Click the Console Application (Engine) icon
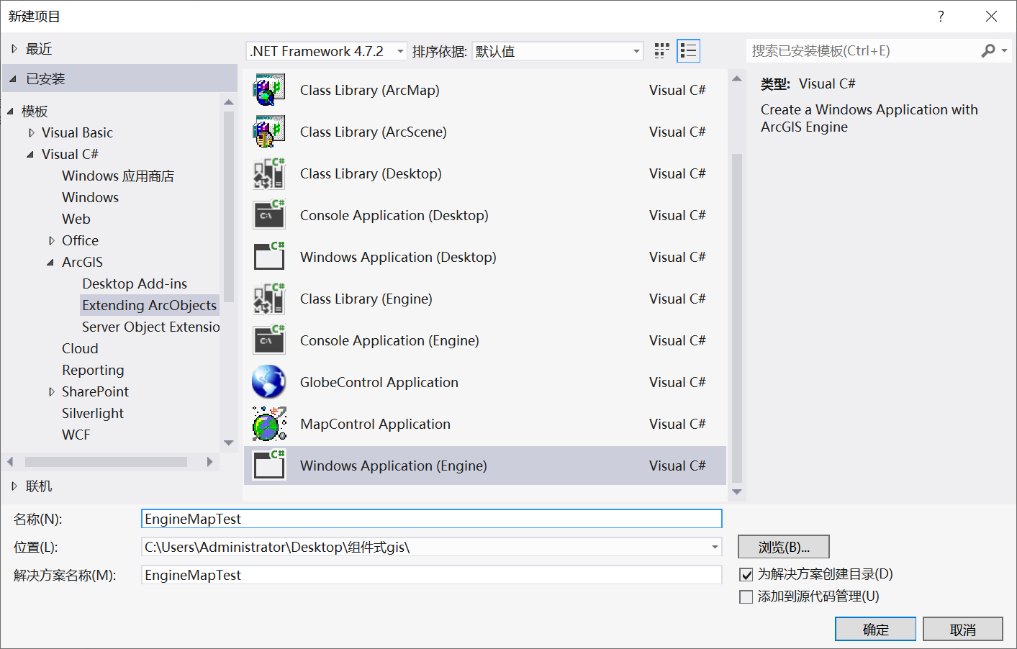This screenshot has height=649, width=1017. click(x=268, y=340)
